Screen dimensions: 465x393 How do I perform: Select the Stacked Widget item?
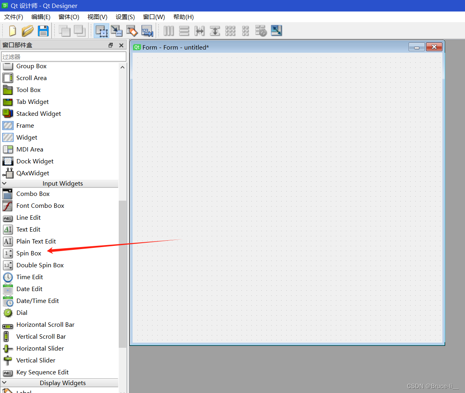(x=60, y=114)
